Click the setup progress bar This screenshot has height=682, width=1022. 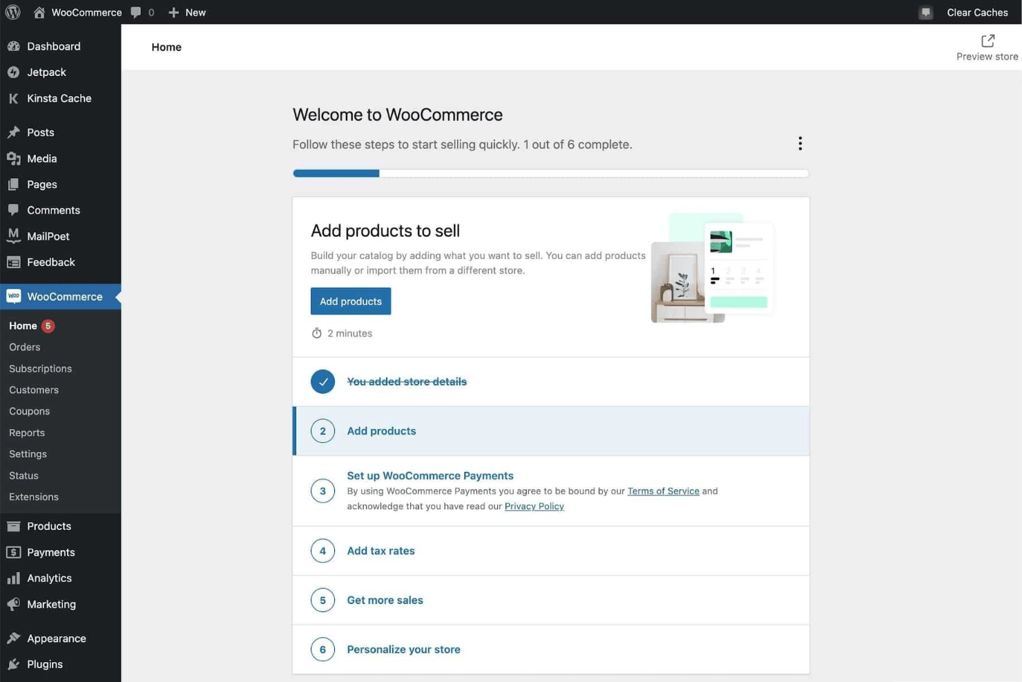coord(551,173)
